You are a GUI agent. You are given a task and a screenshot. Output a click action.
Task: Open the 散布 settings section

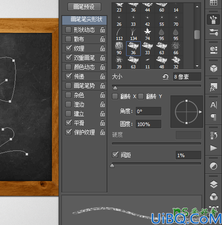pos(79,39)
